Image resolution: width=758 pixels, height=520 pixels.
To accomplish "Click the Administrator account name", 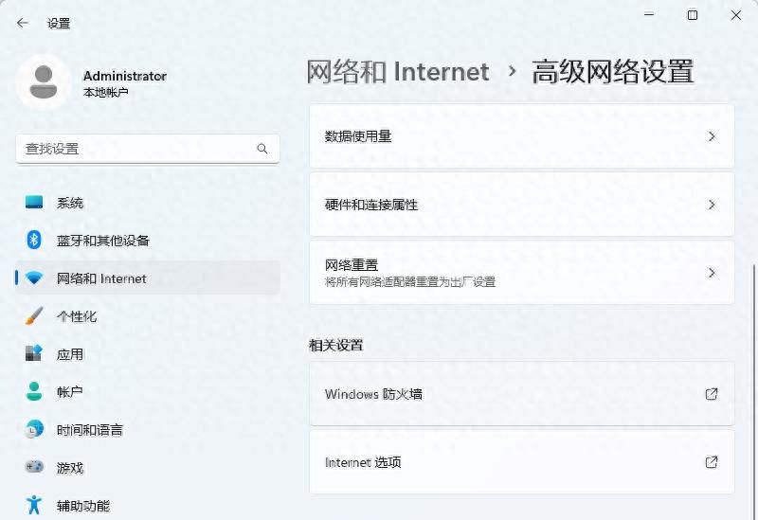I will (125, 76).
